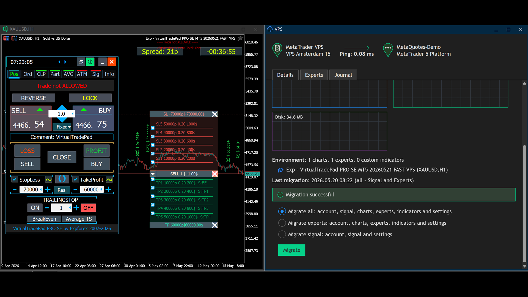Switch to the Pos tab
Viewport: 528px width, 297px height.
pos(14,74)
